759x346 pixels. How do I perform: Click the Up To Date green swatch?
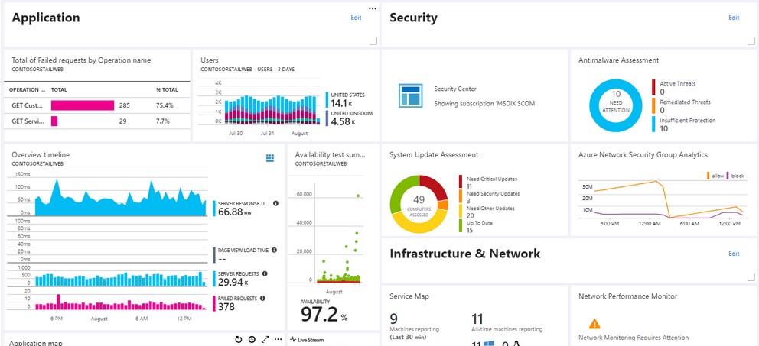pyautogui.click(x=461, y=226)
